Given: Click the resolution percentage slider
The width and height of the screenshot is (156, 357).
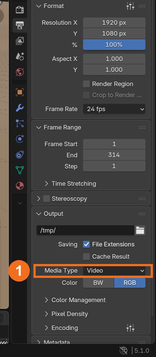Looking at the screenshot, I should (114, 45).
